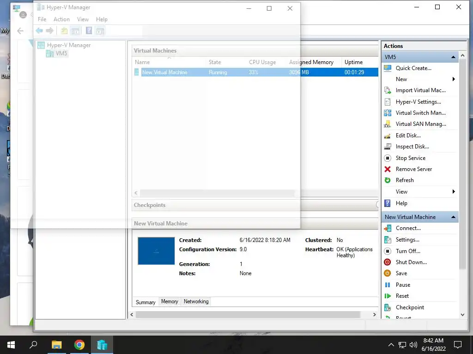Switch to the Summary tab
473x354 pixels.
pos(146,302)
